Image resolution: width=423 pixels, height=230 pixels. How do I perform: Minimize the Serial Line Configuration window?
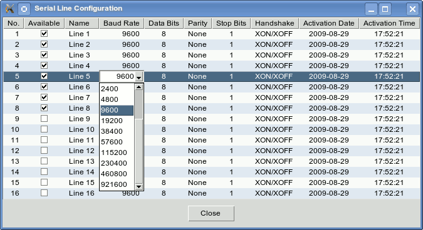pos(371,9)
